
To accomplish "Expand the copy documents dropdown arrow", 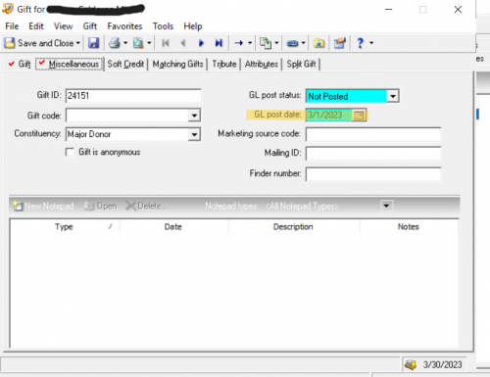I will (x=276, y=43).
